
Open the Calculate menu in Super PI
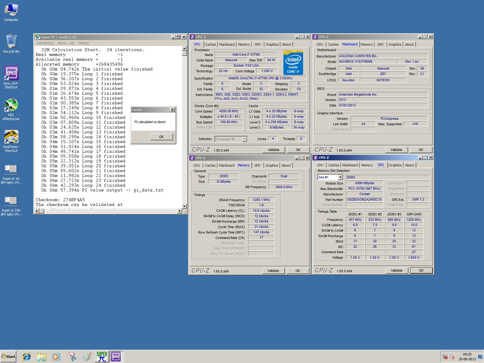(x=45, y=43)
